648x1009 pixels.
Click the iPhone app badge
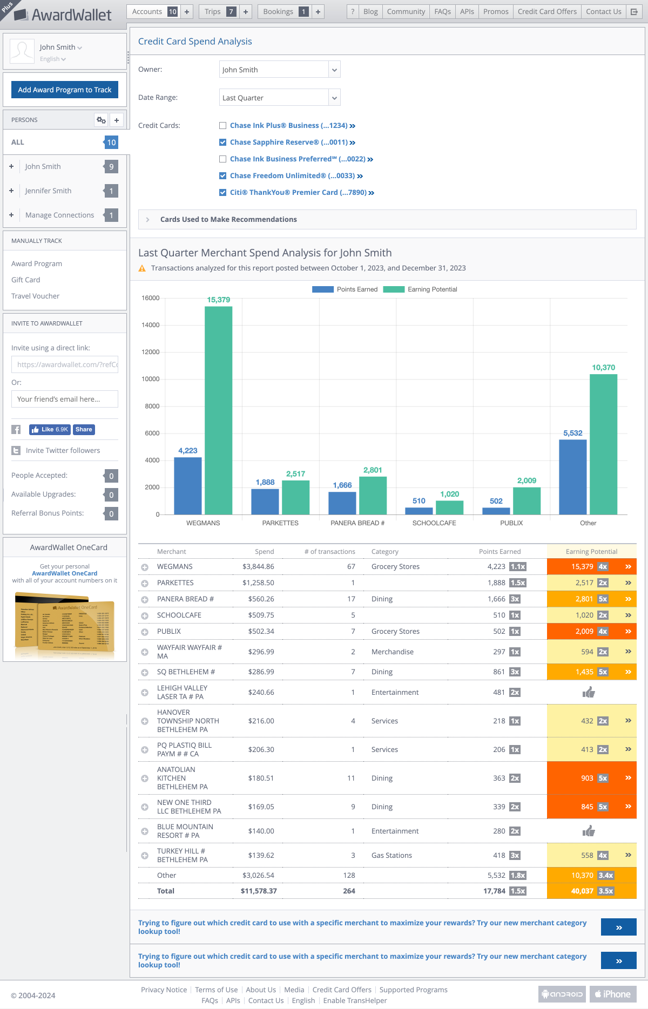click(x=613, y=994)
